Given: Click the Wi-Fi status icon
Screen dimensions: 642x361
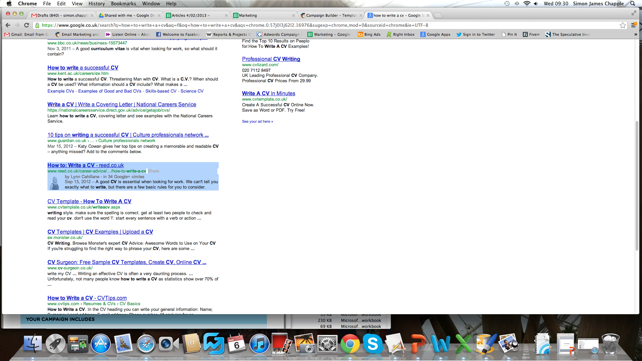Looking at the screenshot, I should pyautogui.click(x=527, y=4).
